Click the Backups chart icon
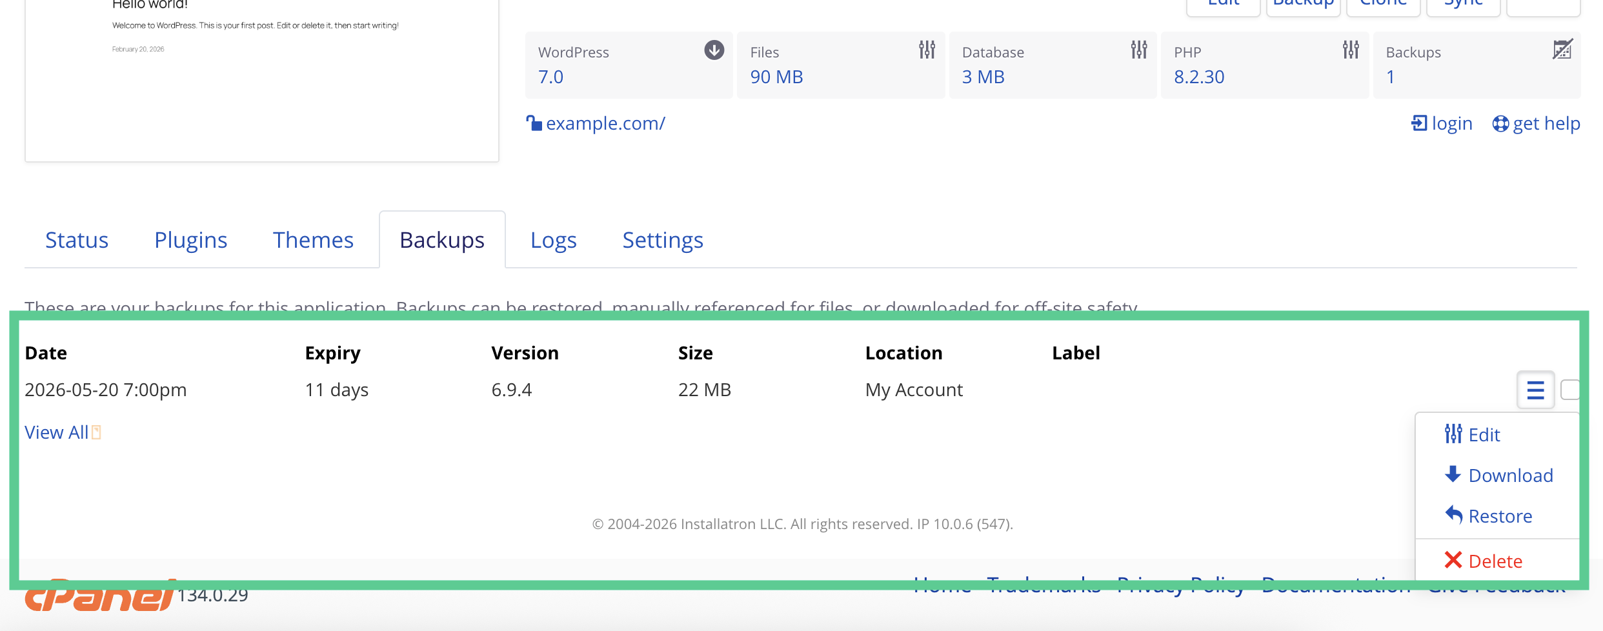Viewport: 1603px width, 631px height. pyautogui.click(x=1562, y=50)
